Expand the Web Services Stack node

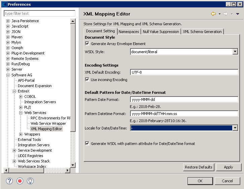pyautogui.click(x=14, y=161)
